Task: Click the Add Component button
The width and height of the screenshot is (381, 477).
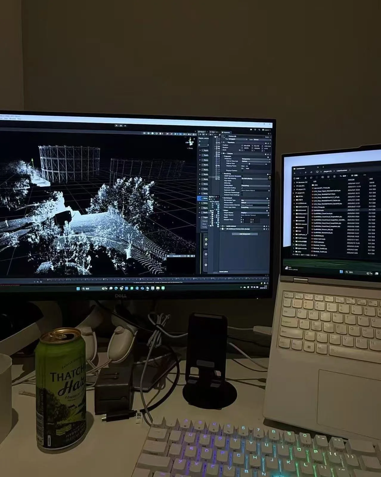Action: (245, 234)
